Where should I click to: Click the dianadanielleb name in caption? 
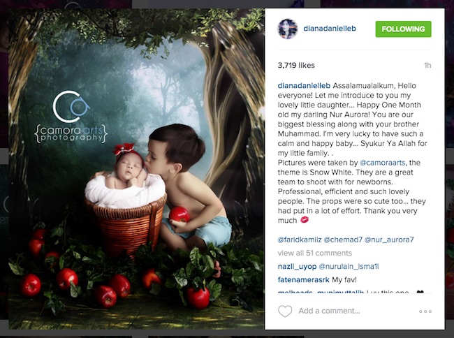(304, 86)
